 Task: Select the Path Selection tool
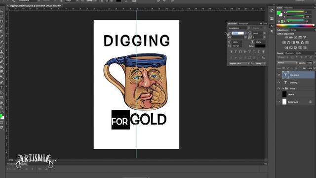click(1, 92)
